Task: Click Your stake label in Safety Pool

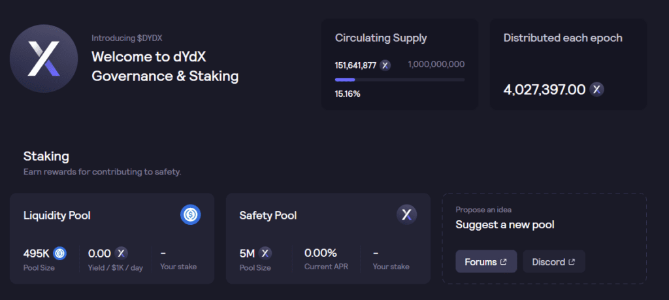Action: (x=391, y=267)
